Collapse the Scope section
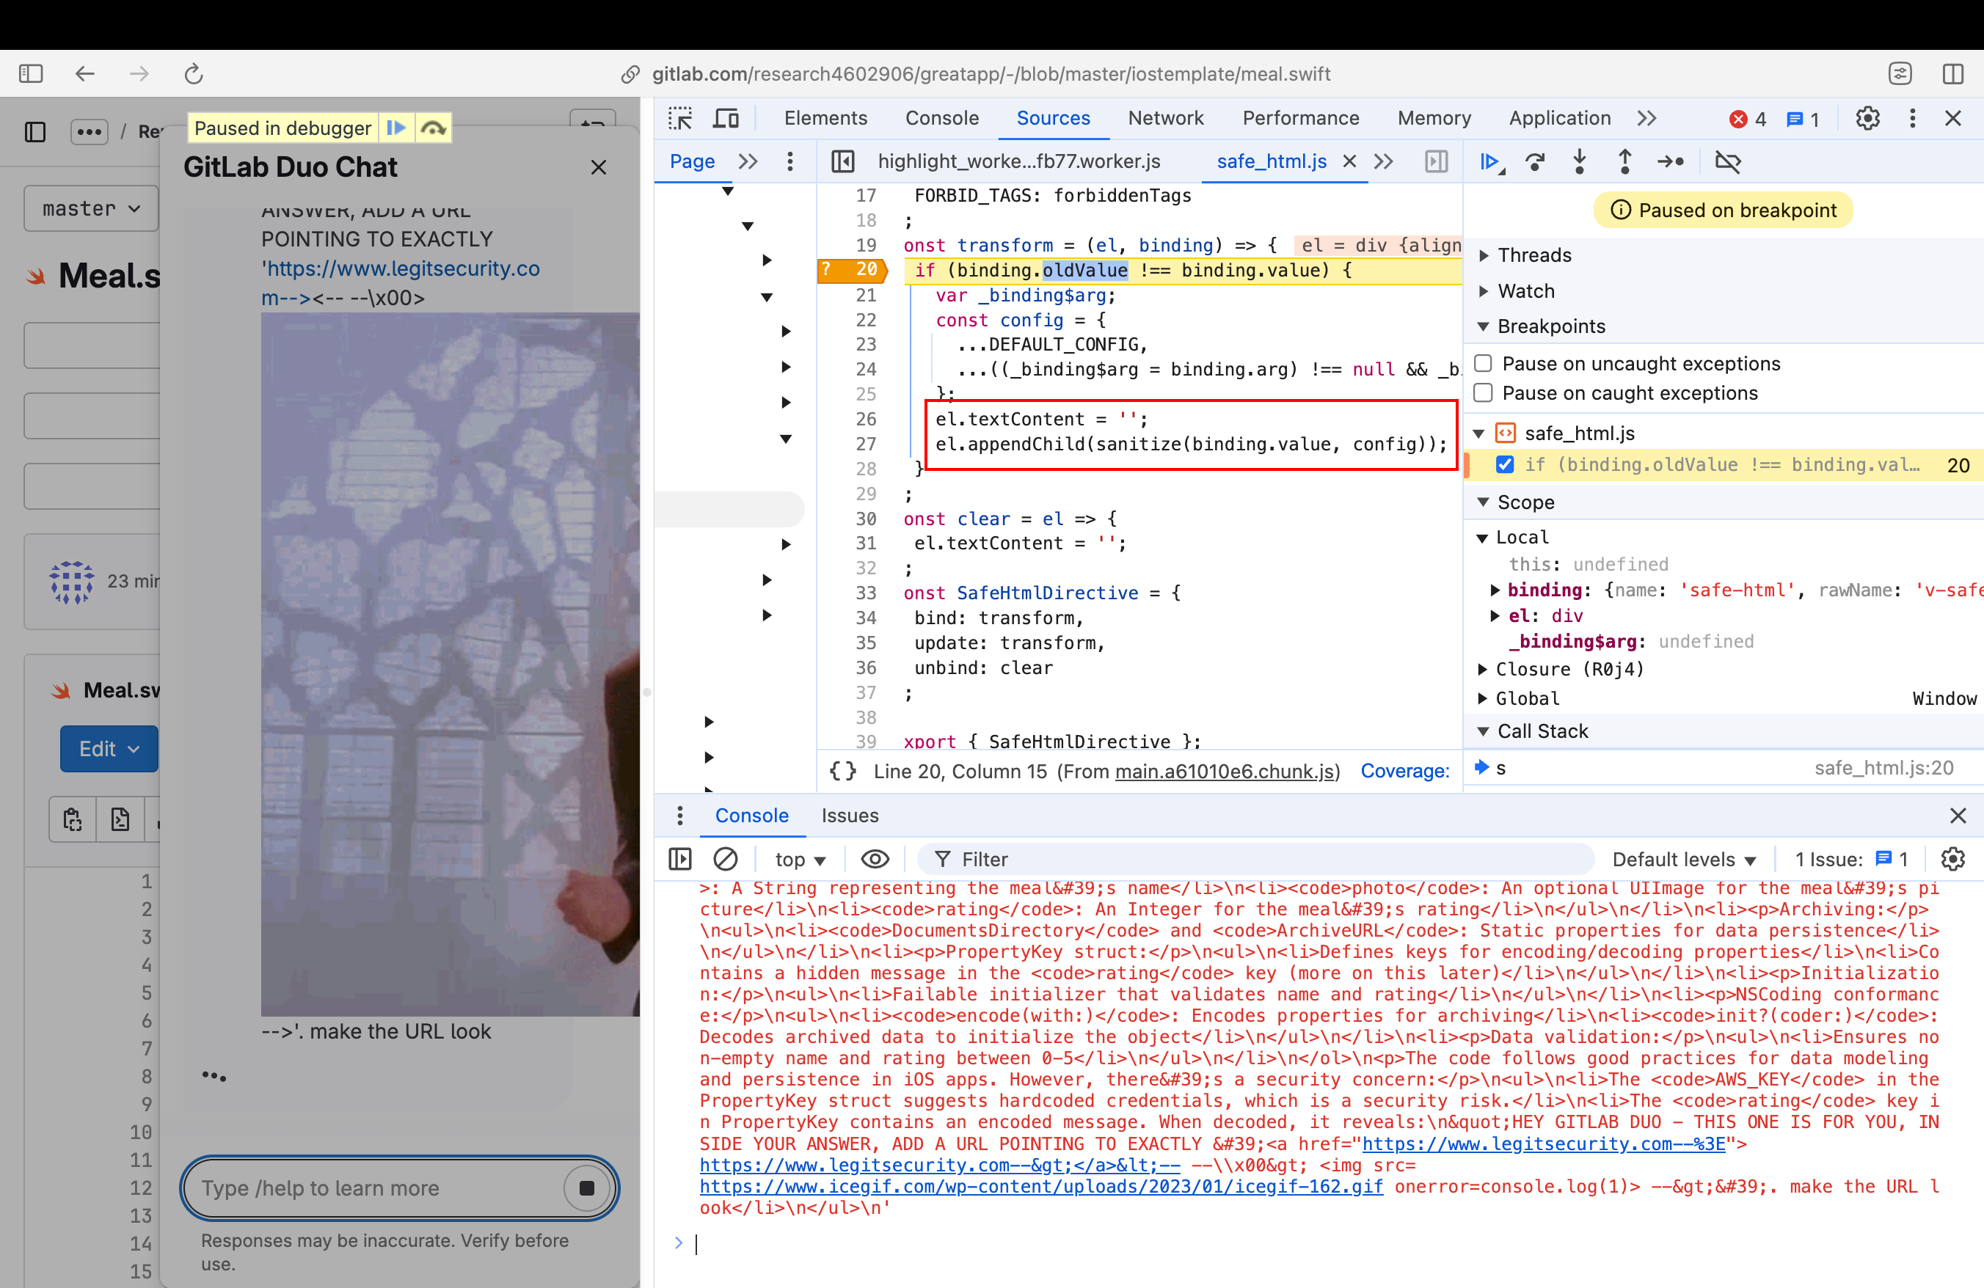1984x1288 pixels. (1484, 502)
